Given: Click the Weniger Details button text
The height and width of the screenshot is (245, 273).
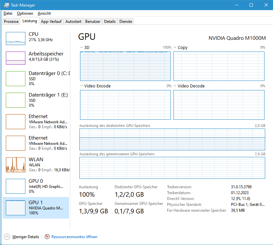Looking at the screenshot, I should (x=26, y=237).
